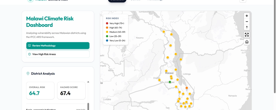Click the shield icon in View High Risk Areas
The image size is (276, 110).
tap(30, 54)
